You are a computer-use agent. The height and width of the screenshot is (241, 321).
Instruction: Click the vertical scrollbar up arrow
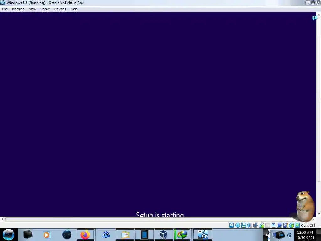click(x=319, y=15)
